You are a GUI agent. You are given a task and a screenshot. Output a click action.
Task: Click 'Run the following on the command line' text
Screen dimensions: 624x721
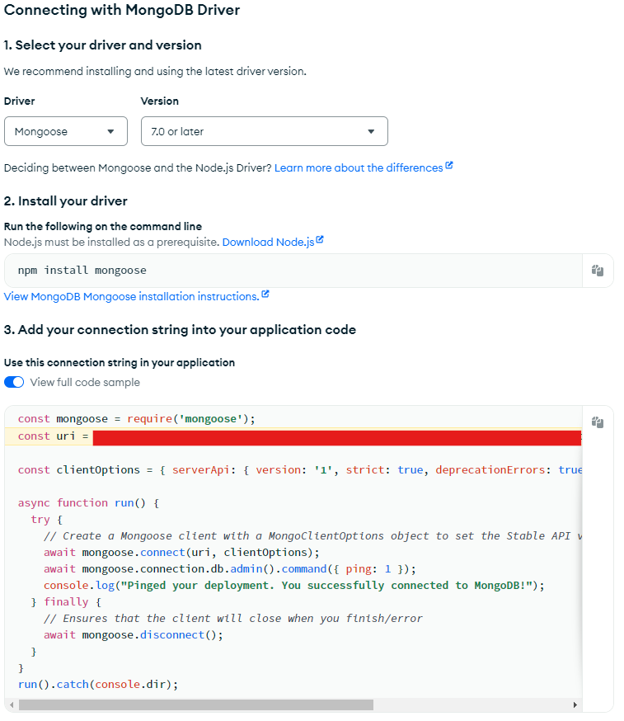coord(103,226)
